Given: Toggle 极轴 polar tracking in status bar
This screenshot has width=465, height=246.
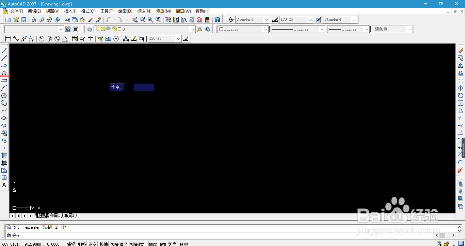Looking at the screenshot, I should pos(103,244).
